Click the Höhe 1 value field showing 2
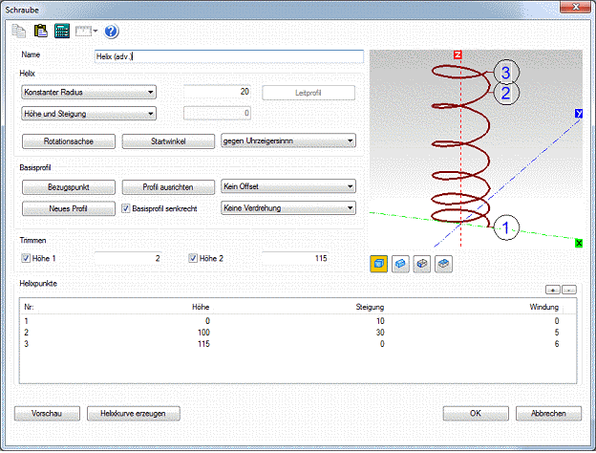 pos(128,258)
